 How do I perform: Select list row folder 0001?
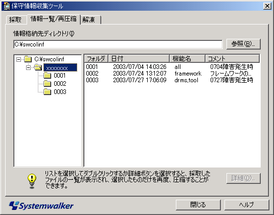[x=92, y=67]
